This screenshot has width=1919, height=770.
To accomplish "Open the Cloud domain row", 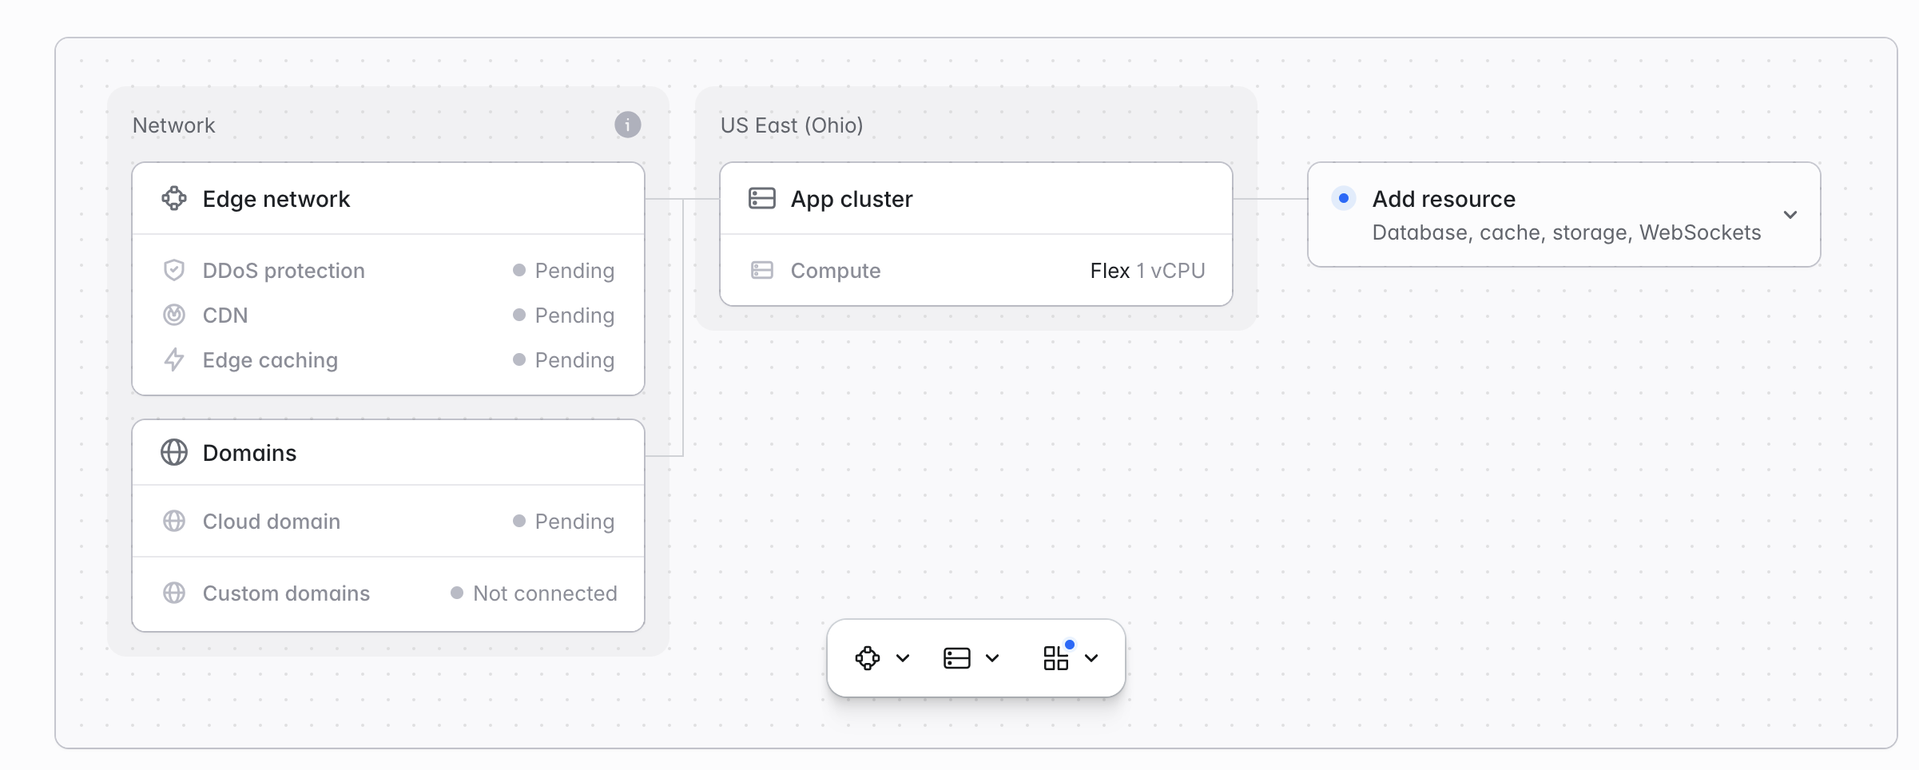I will coord(388,521).
